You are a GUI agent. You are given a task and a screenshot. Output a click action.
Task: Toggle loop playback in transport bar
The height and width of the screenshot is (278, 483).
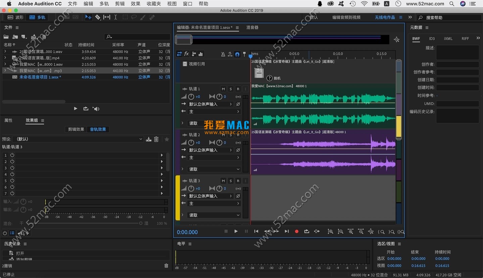[x=306, y=231]
